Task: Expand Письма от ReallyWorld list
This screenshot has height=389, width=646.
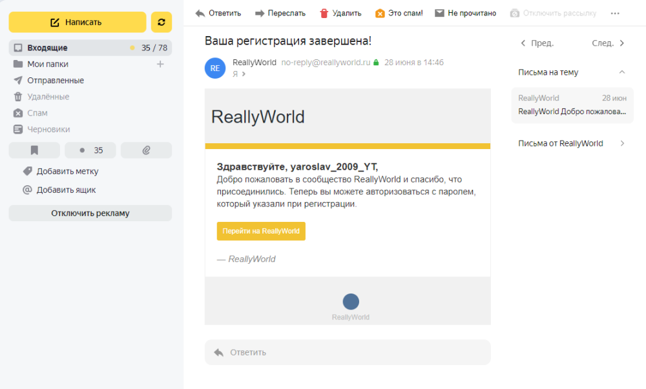Action: point(572,143)
